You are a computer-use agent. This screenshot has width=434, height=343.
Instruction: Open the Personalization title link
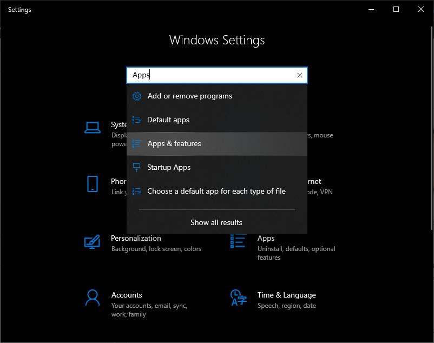pos(136,239)
